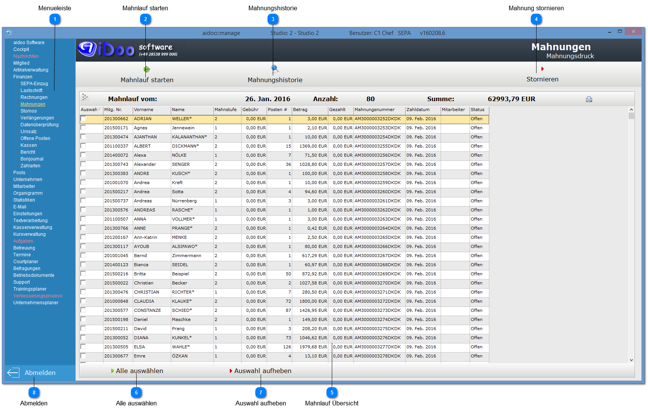
Task: Open Mahnungshistorie via magnifier icon
Action: pyautogui.click(x=275, y=68)
